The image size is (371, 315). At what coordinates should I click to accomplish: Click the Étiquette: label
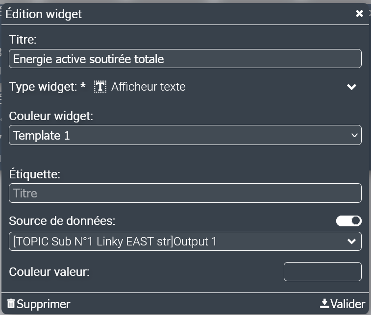click(34, 174)
